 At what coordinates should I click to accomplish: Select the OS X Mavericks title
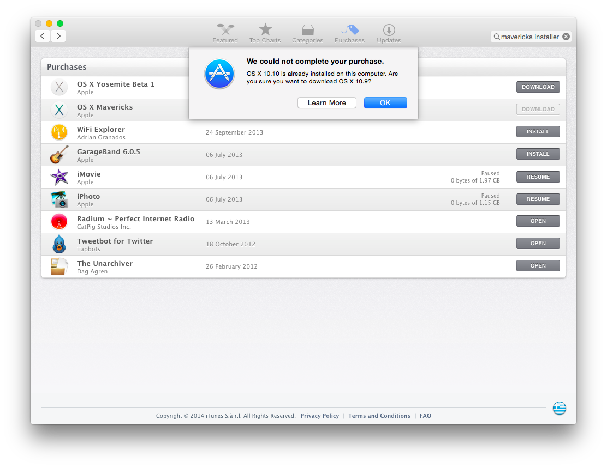pyautogui.click(x=104, y=107)
